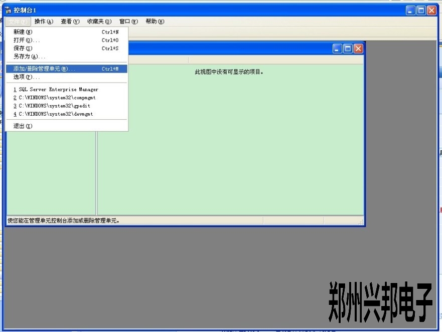The image size is (442, 332).
Task: Close the inner console child window
Action: coord(358,49)
